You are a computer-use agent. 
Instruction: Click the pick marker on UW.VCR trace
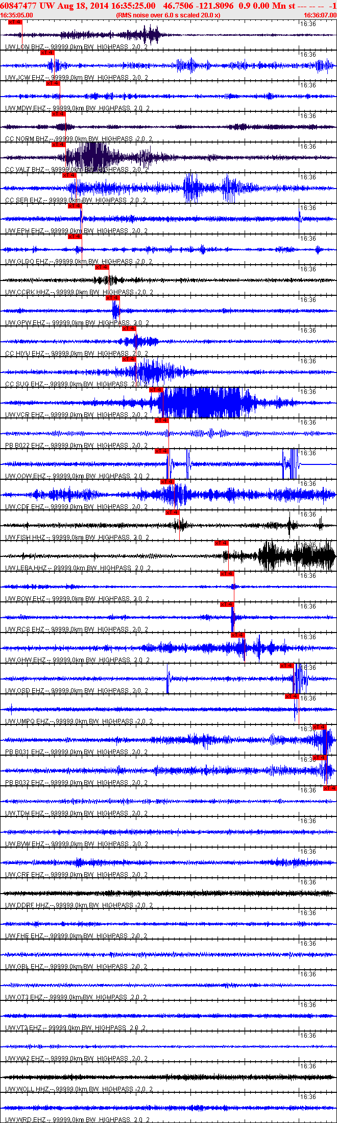[156, 390]
